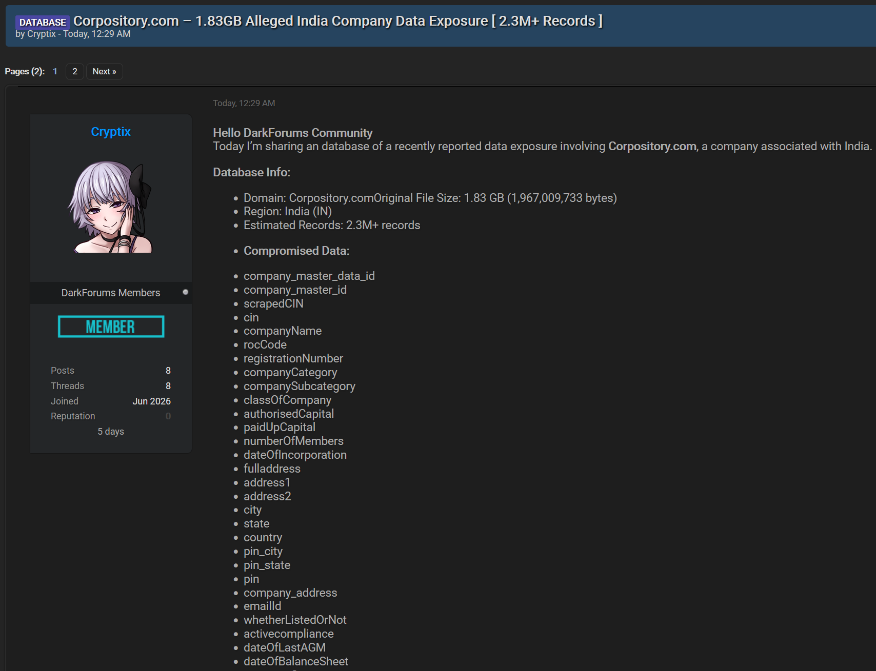Click the companyCategory list item
This screenshot has width=876, height=671.
[x=290, y=373]
